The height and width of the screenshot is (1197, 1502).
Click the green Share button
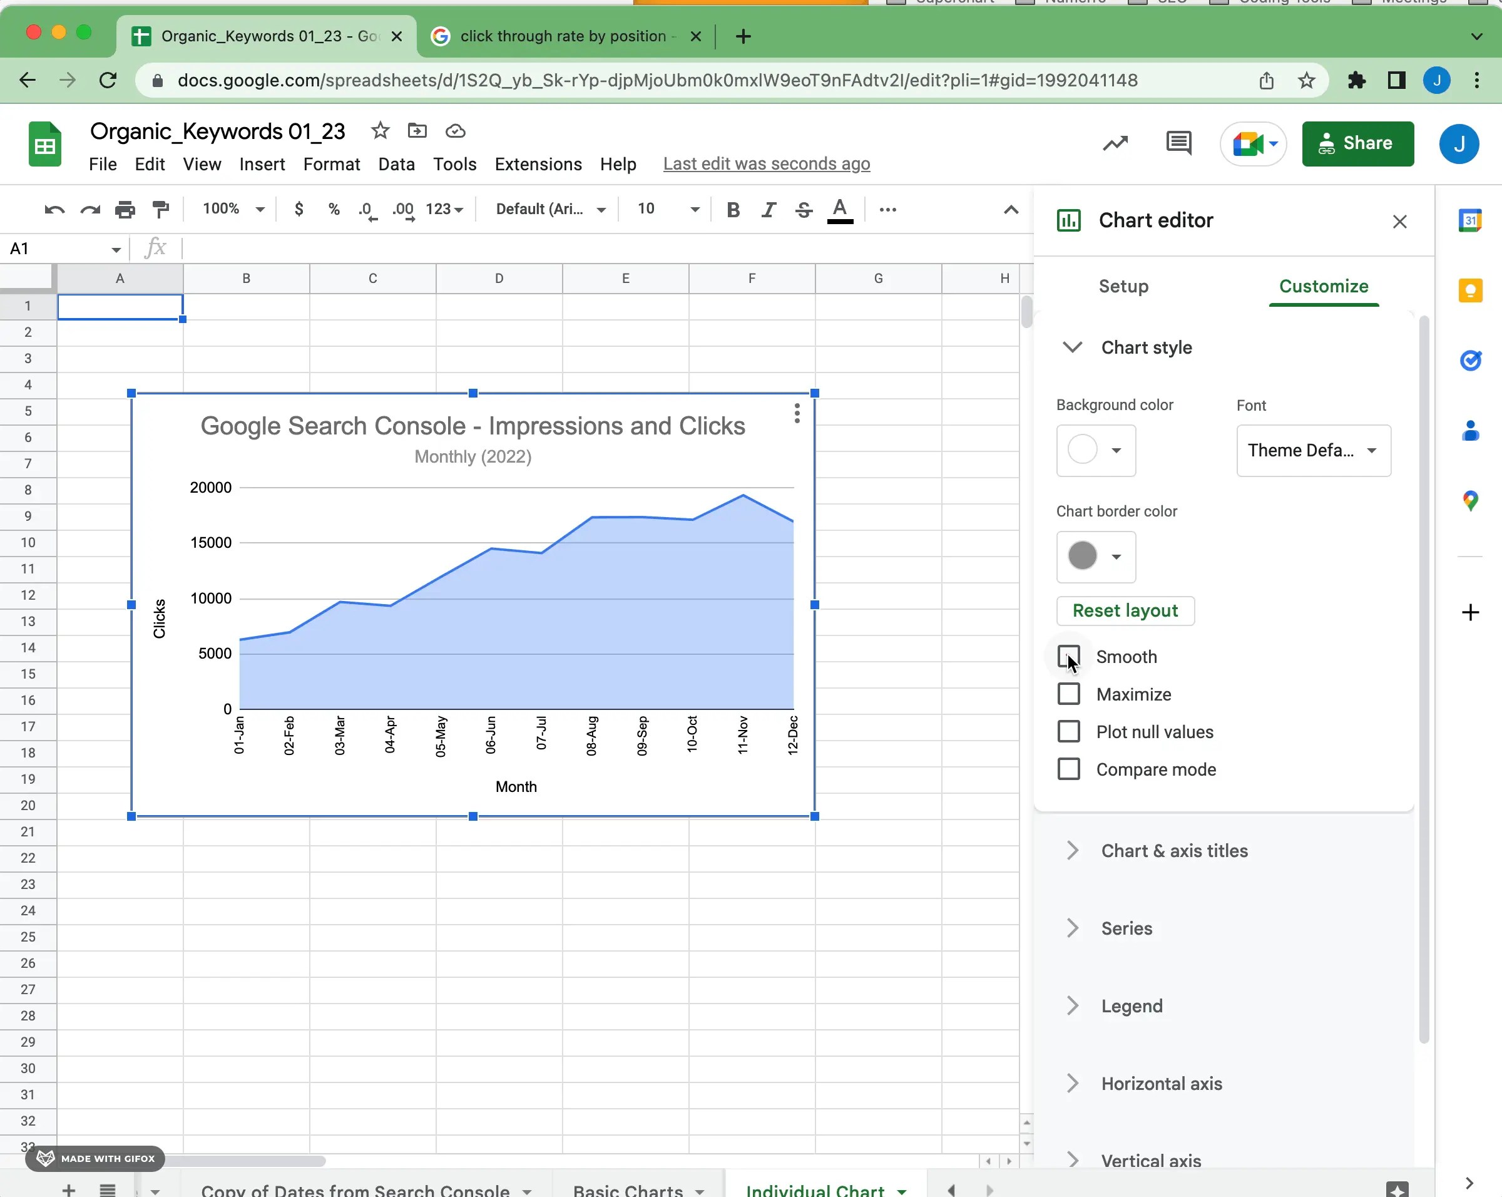pyautogui.click(x=1357, y=143)
